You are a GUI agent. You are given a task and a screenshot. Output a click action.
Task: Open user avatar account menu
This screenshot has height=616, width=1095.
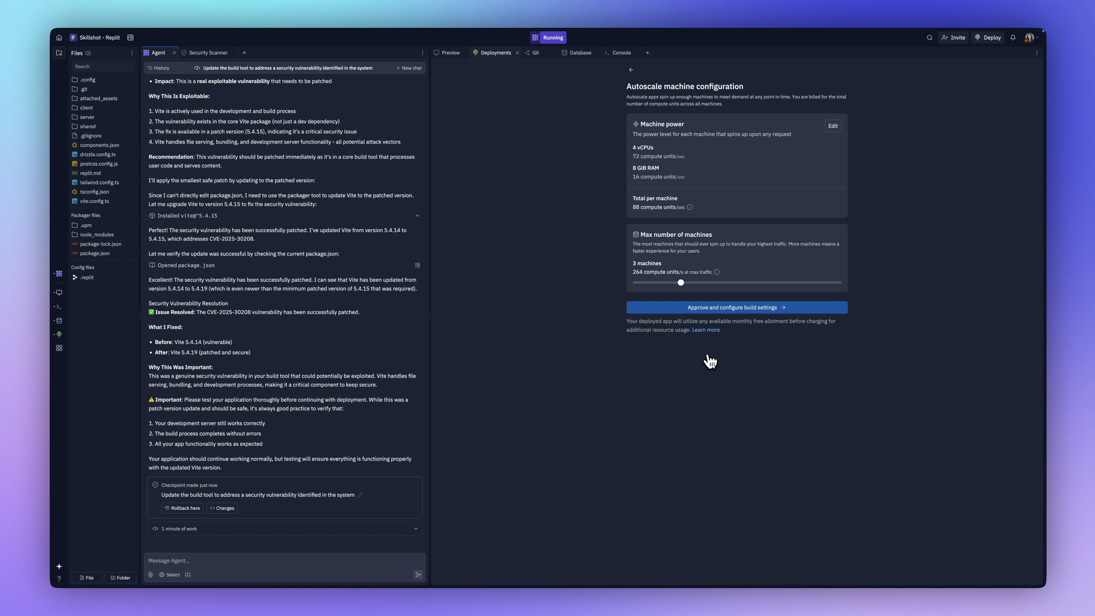point(1032,37)
